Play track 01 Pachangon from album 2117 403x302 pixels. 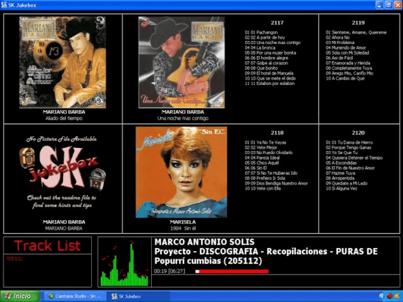(x=261, y=32)
